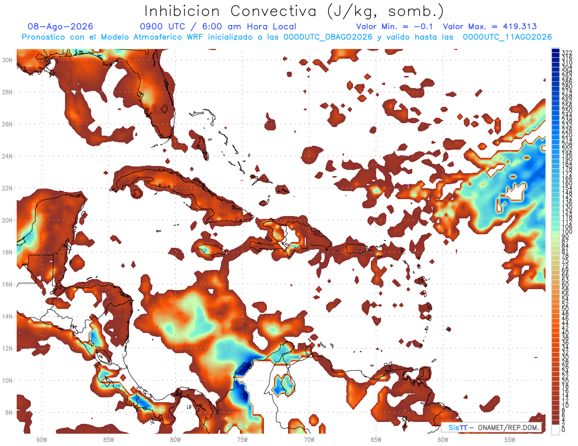578x446 pixels.
Task: Click the '60W' longitude label
Action: 443,440
